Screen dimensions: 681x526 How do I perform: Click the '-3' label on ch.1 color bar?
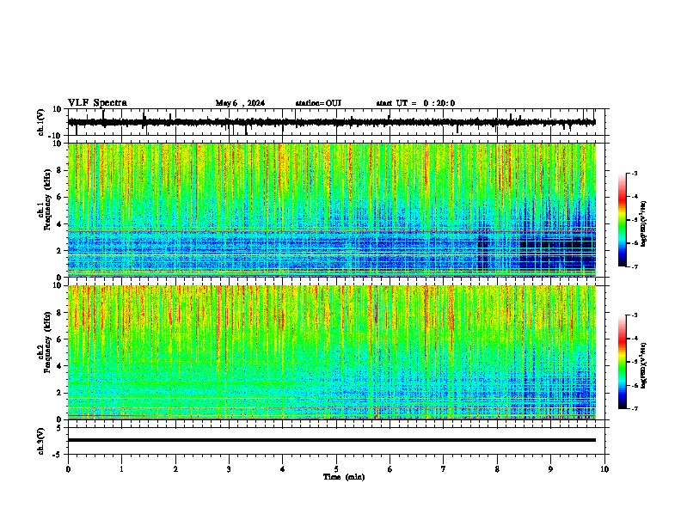coord(634,173)
